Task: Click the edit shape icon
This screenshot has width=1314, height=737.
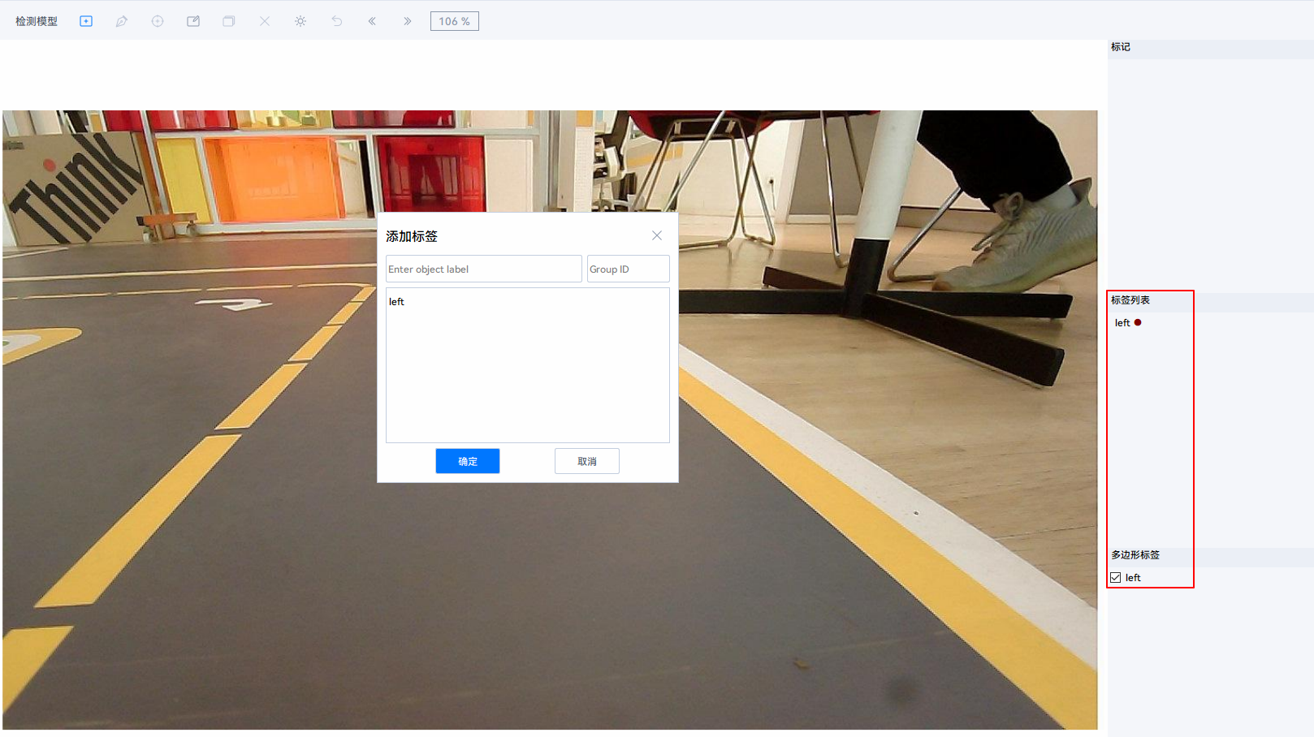Action: pos(193,21)
